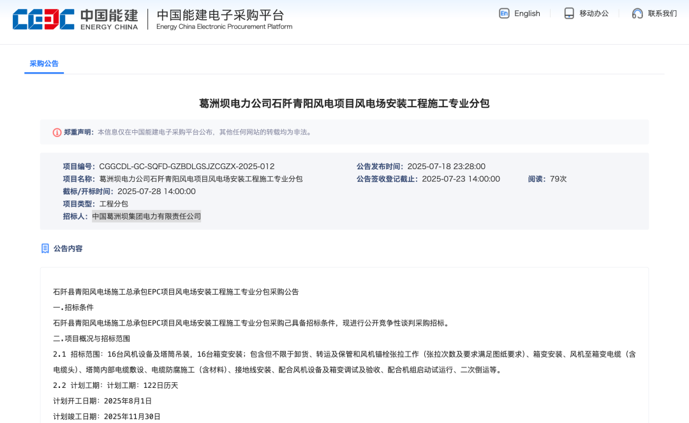Click the highlighted 中国葛洲坝集团电力有限责任公司 bidder name
The image size is (689, 423).
pyautogui.click(x=146, y=216)
